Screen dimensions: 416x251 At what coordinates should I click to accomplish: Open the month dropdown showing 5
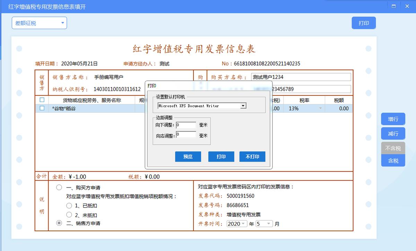[265, 224]
